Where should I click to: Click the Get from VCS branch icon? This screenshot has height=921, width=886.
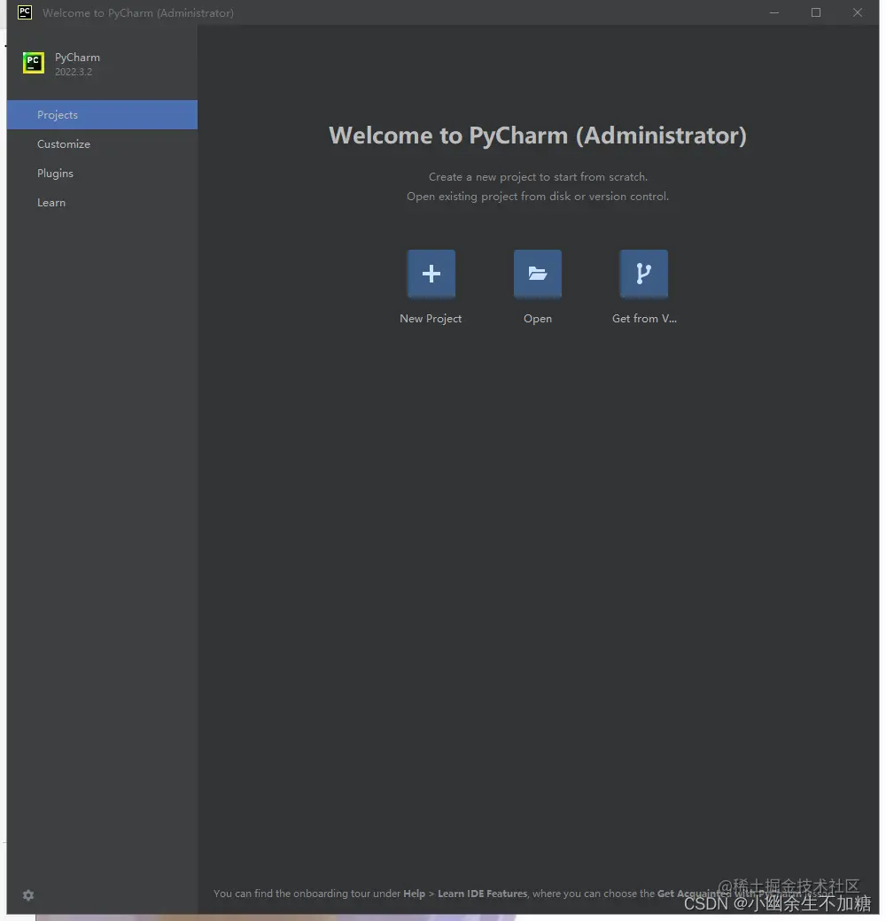(644, 274)
